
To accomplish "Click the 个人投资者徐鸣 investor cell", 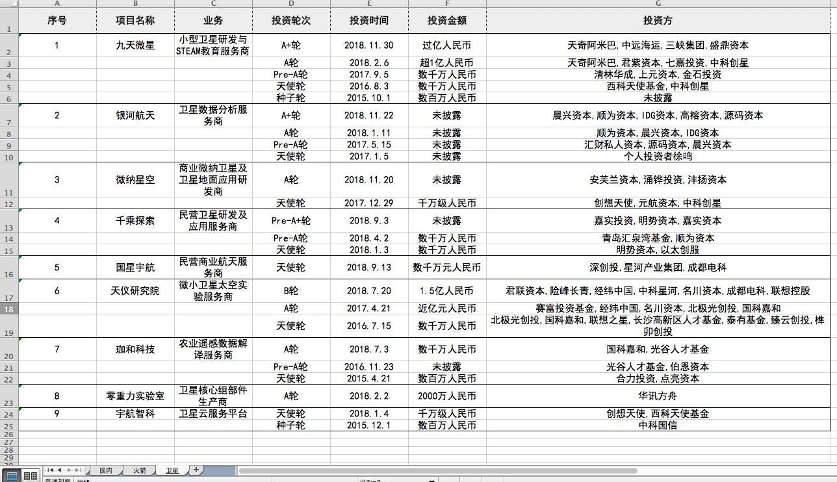I will pyautogui.click(x=658, y=157).
